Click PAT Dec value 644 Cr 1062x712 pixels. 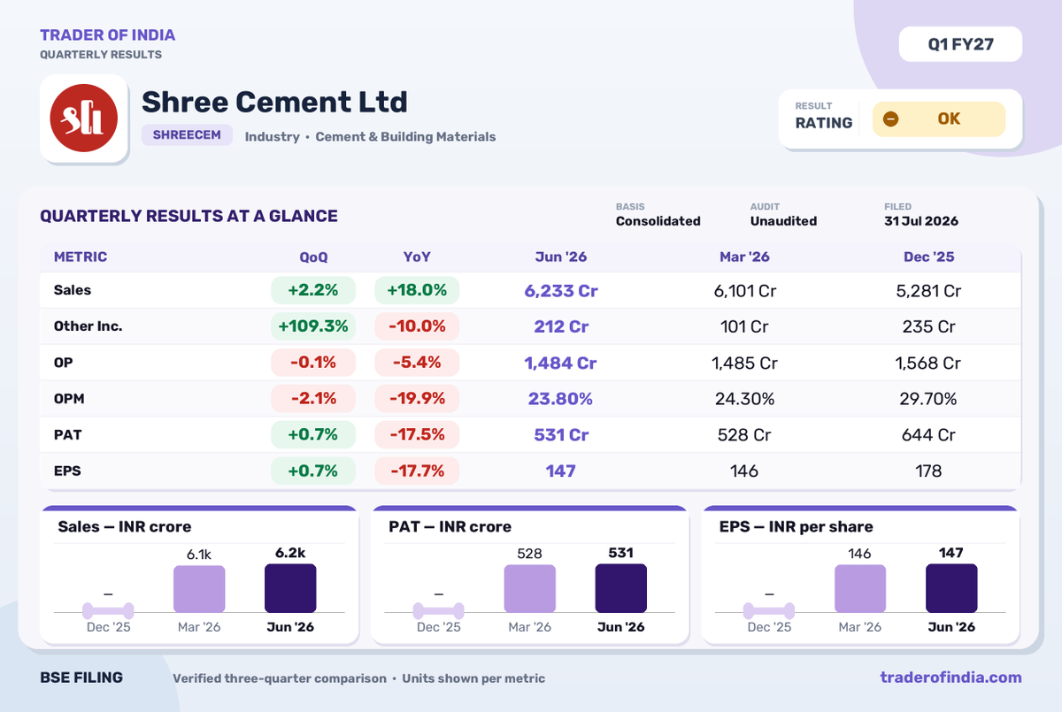[928, 434]
